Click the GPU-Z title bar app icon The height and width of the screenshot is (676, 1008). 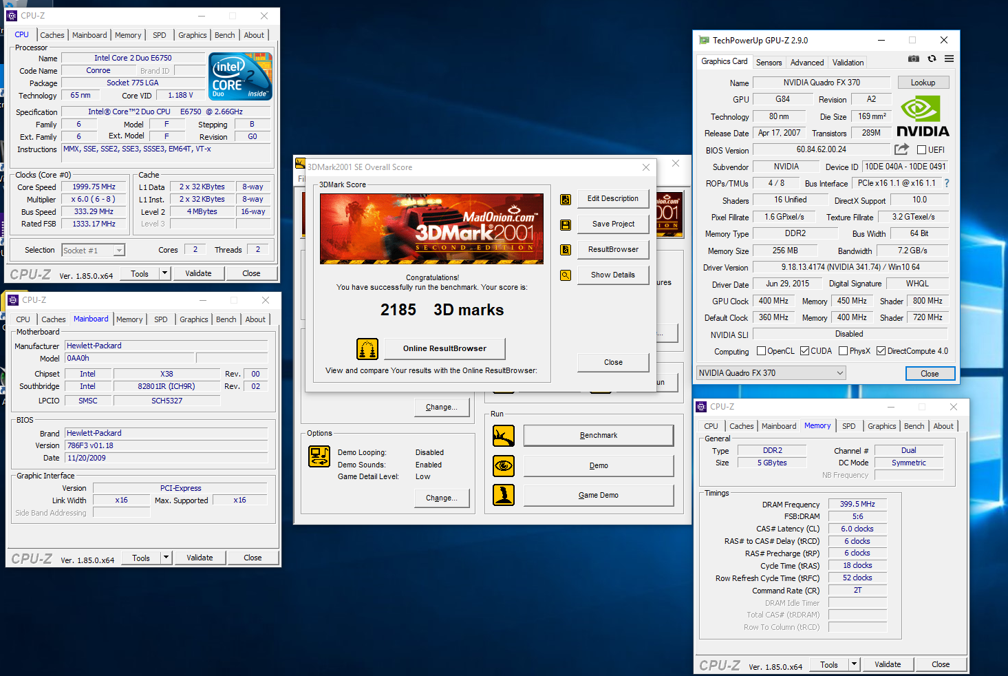point(704,41)
